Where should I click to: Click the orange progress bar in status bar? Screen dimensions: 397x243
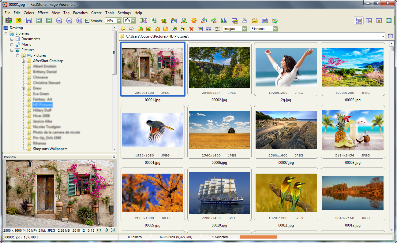258,237
